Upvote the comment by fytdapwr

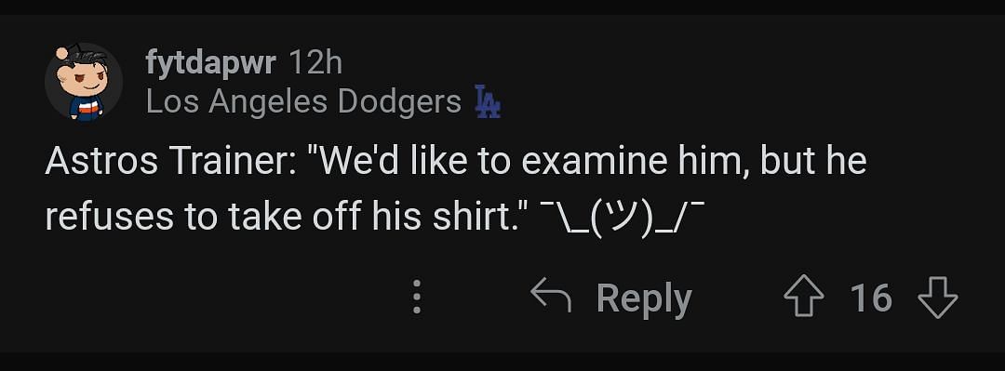coord(804,298)
